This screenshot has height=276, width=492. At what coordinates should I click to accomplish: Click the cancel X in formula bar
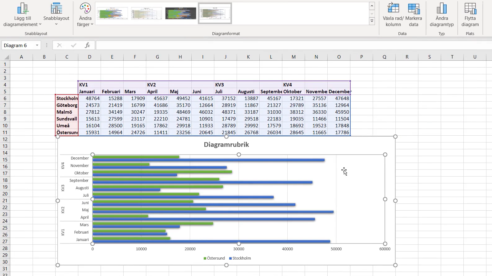(59, 45)
